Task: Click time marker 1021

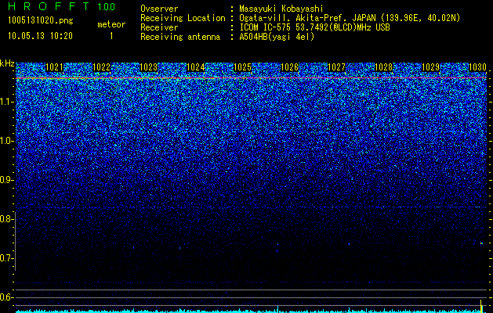Action: click(x=54, y=67)
